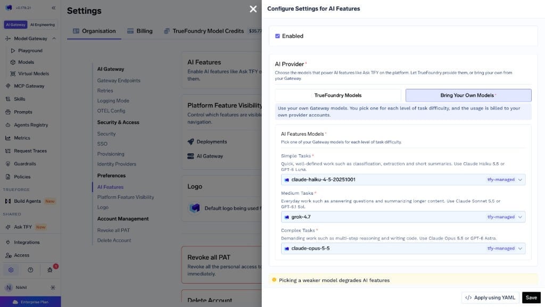The image size is (545, 307).
Task: Open Retries settings
Action: pyautogui.click(x=105, y=90)
